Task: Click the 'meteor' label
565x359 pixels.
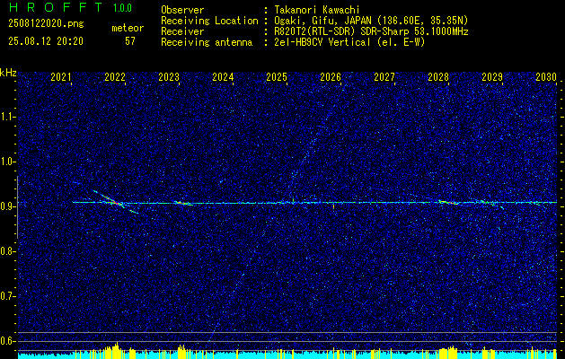Action: 128,28
